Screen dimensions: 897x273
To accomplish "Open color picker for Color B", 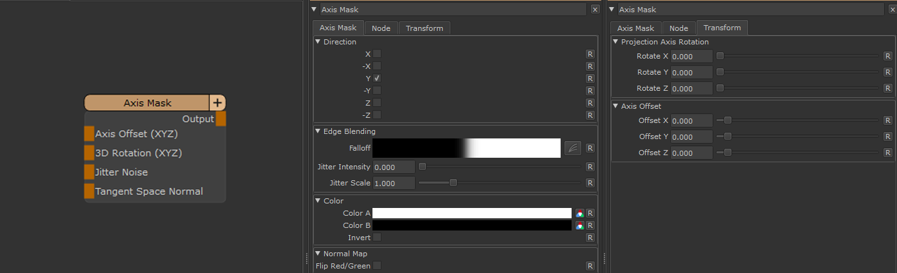I will (580, 226).
